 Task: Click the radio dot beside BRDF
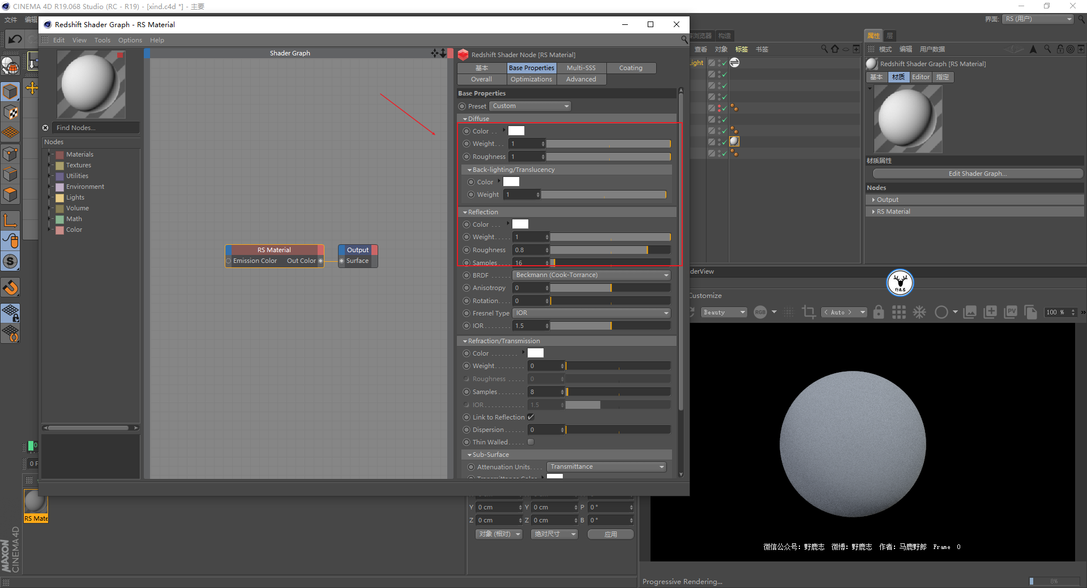(x=467, y=275)
